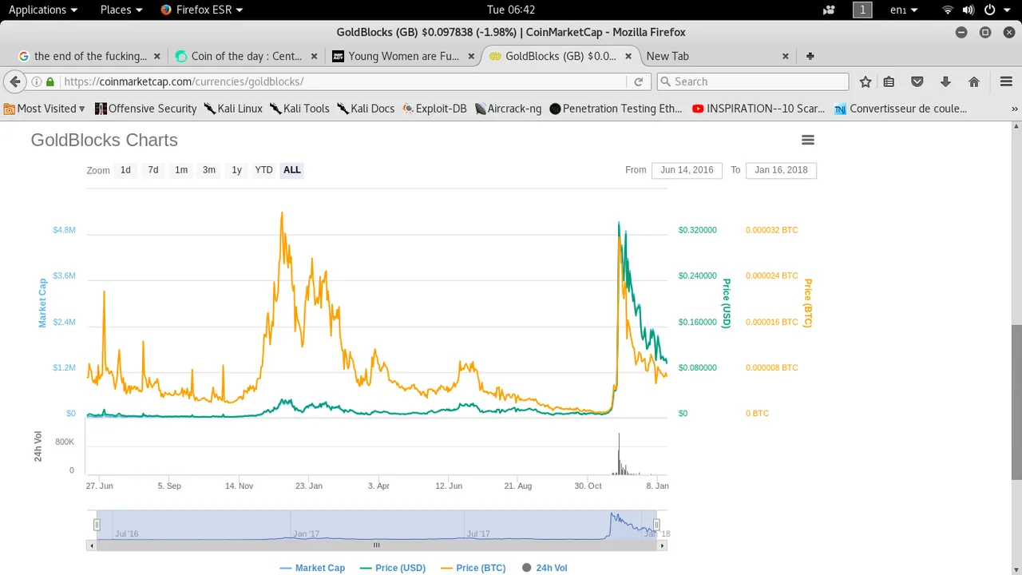
Task: Open the Places menu
Action: tap(121, 10)
